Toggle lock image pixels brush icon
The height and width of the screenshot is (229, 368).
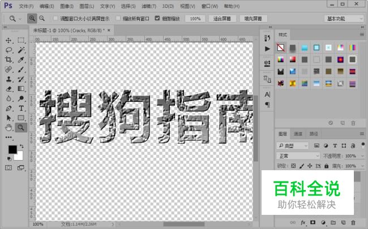[302, 166]
